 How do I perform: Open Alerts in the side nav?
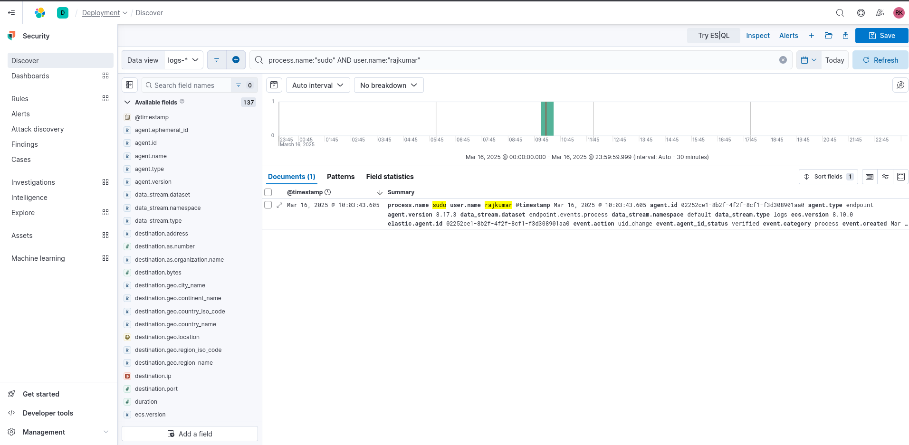point(20,114)
